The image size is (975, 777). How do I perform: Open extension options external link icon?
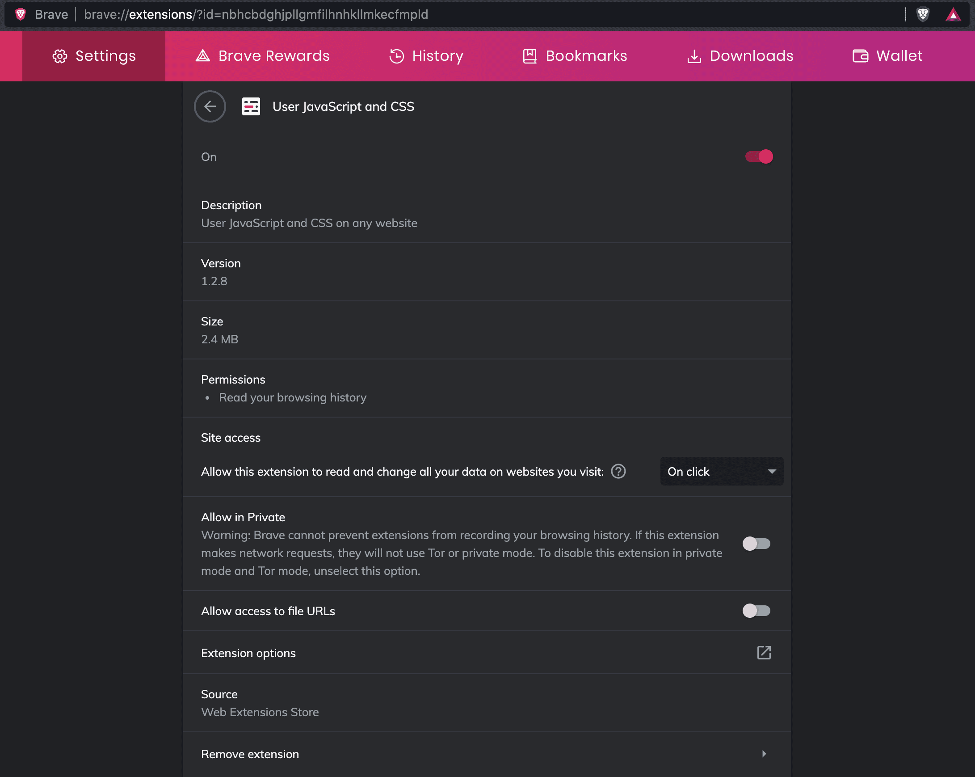[764, 653]
